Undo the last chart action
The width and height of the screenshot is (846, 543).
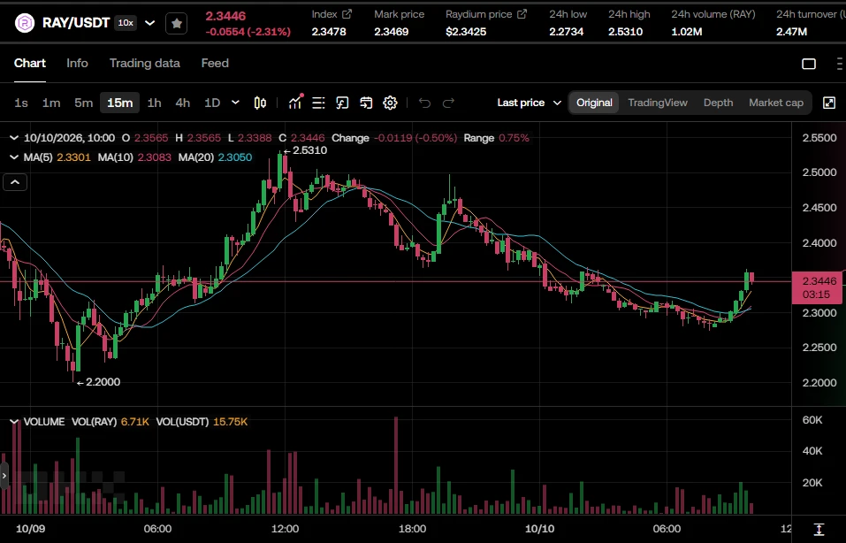(x=424, y=103)
